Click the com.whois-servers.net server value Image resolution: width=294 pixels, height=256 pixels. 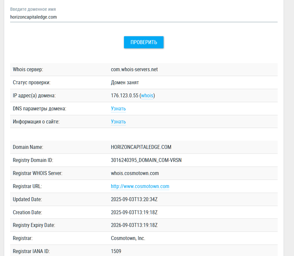tap(134, 70)
